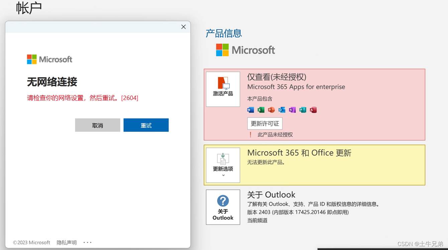Screen dimensions: 448x250
Task: Click the Access app icon
Action: [x=313, y=110]
